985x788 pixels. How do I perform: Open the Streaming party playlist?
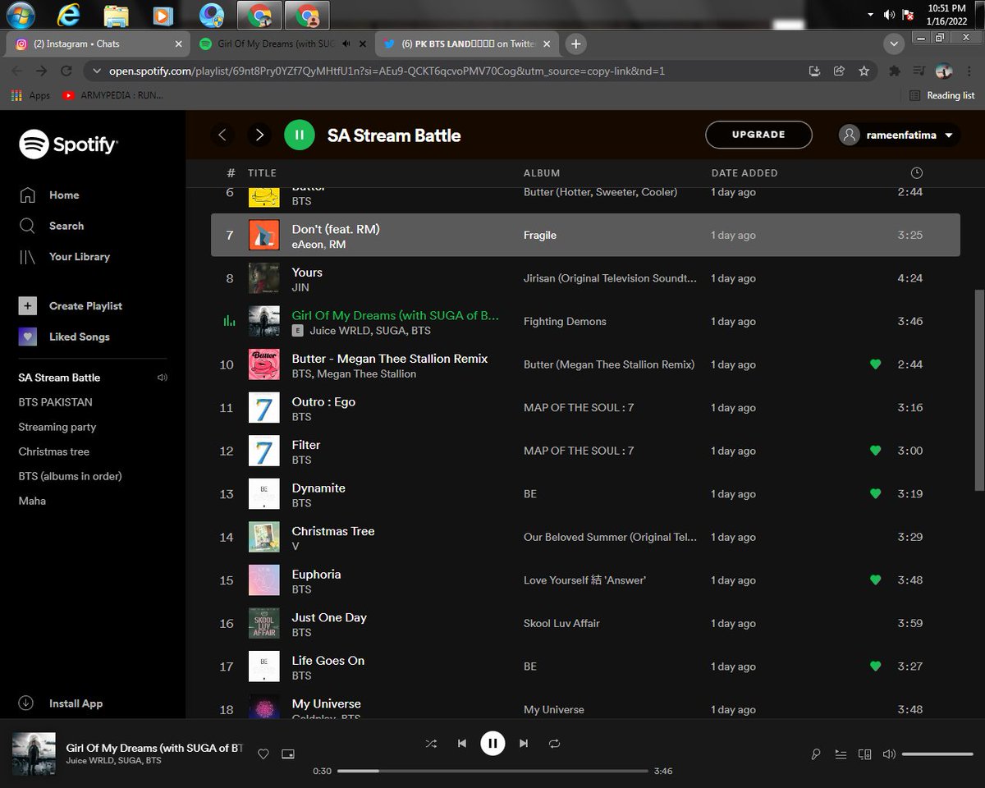[x=57, y=427]
